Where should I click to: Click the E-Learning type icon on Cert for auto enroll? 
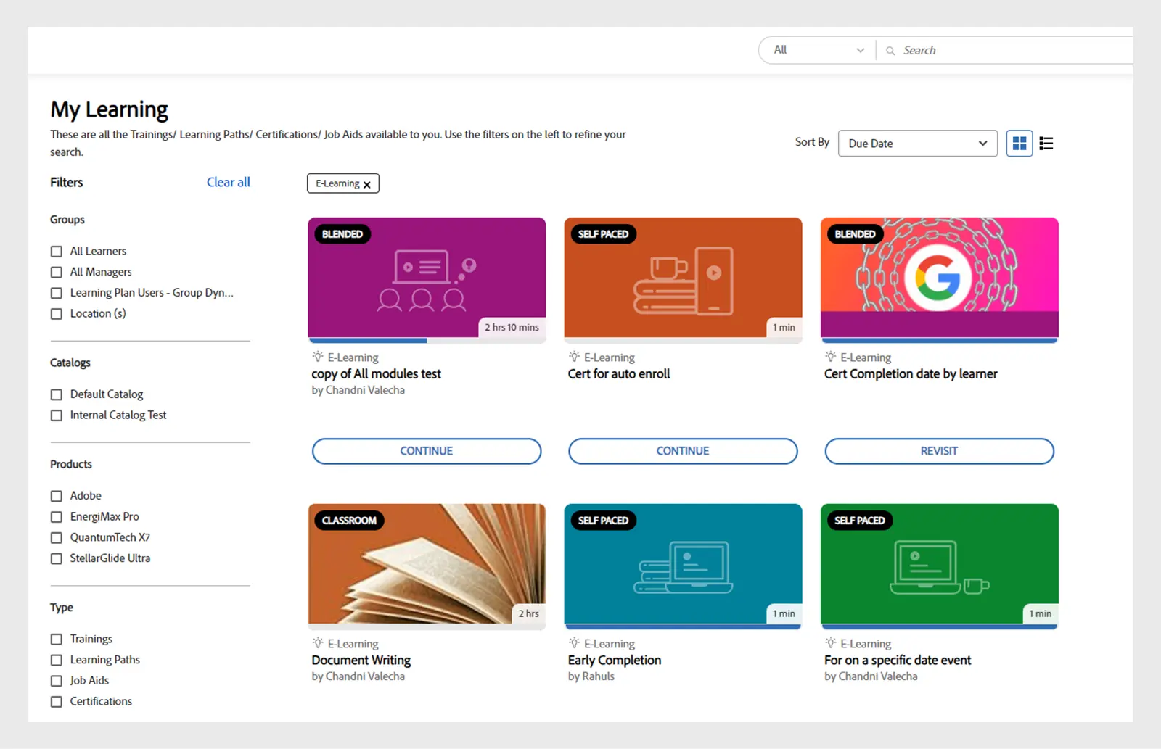(573, 357)
